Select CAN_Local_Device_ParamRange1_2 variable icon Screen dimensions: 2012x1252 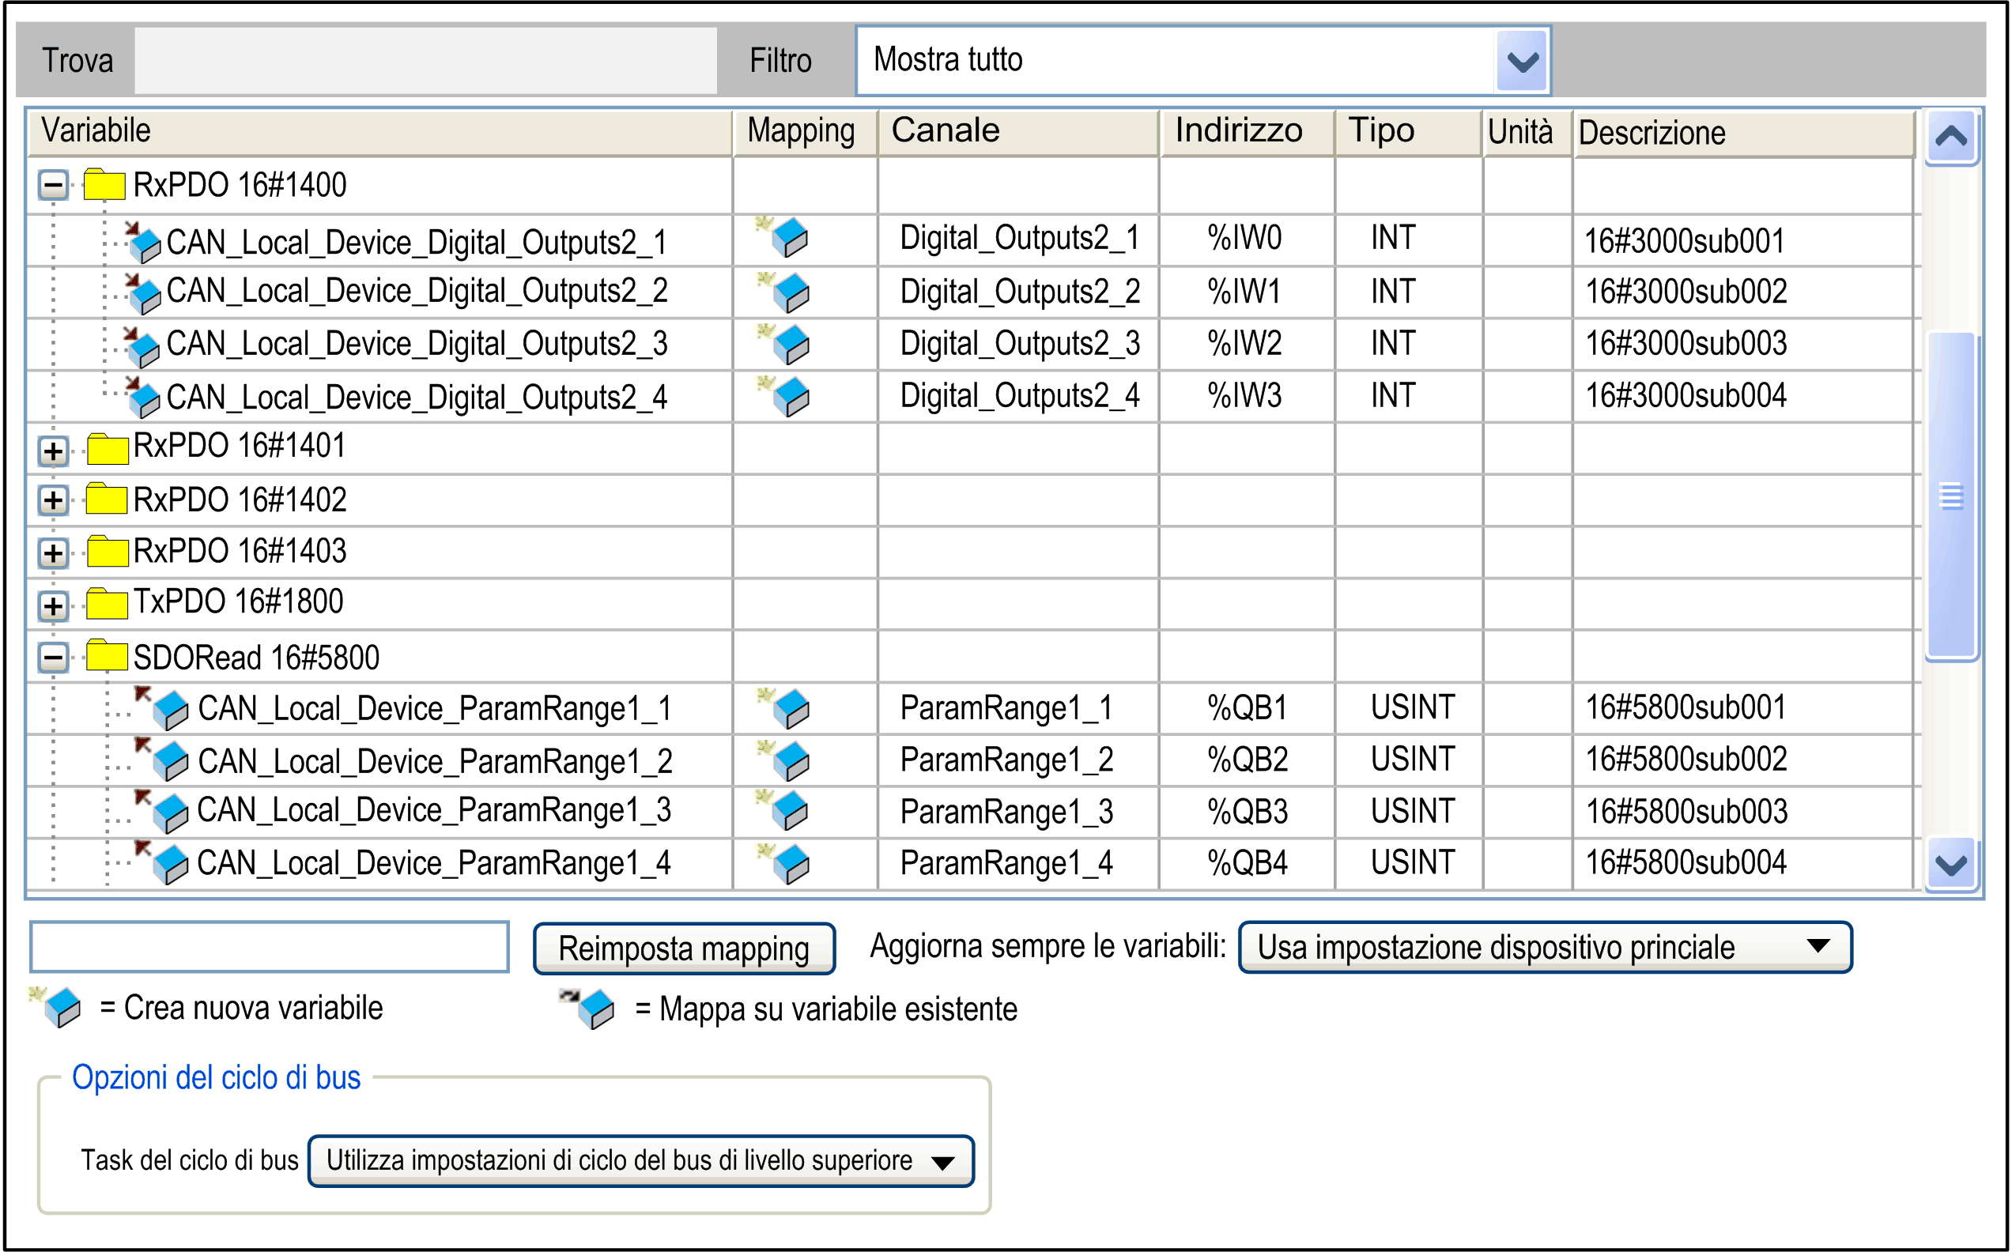169,761
